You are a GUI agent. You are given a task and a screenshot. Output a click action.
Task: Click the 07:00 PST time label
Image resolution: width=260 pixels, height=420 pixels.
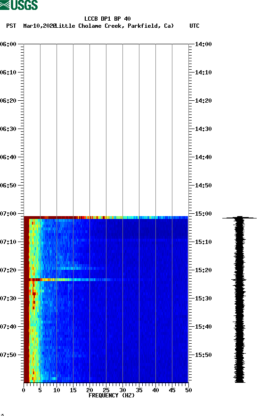pyautogui.click(x=8, y=213)
